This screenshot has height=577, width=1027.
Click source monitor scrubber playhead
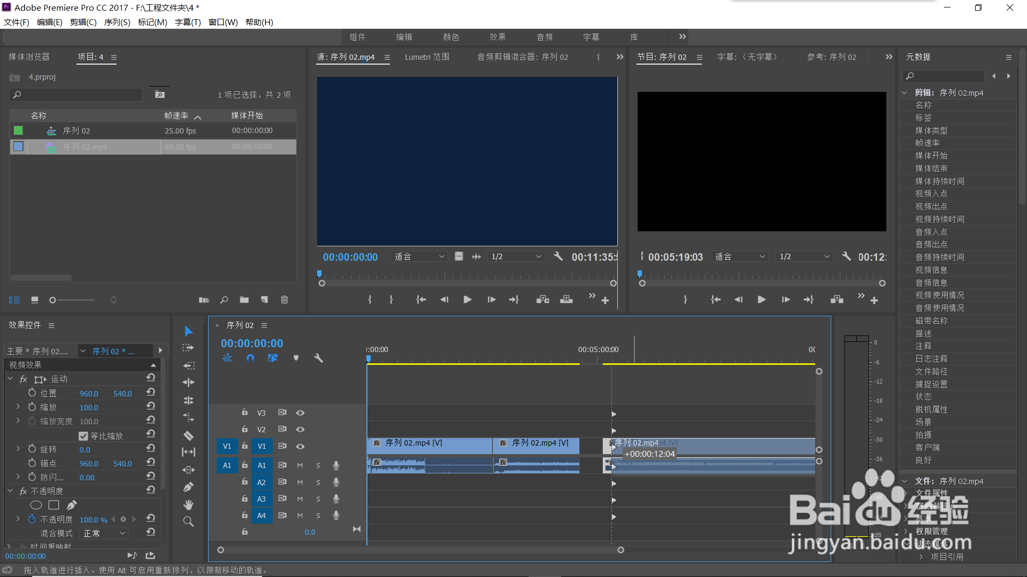pyautogui.click(x=319, y=274)
